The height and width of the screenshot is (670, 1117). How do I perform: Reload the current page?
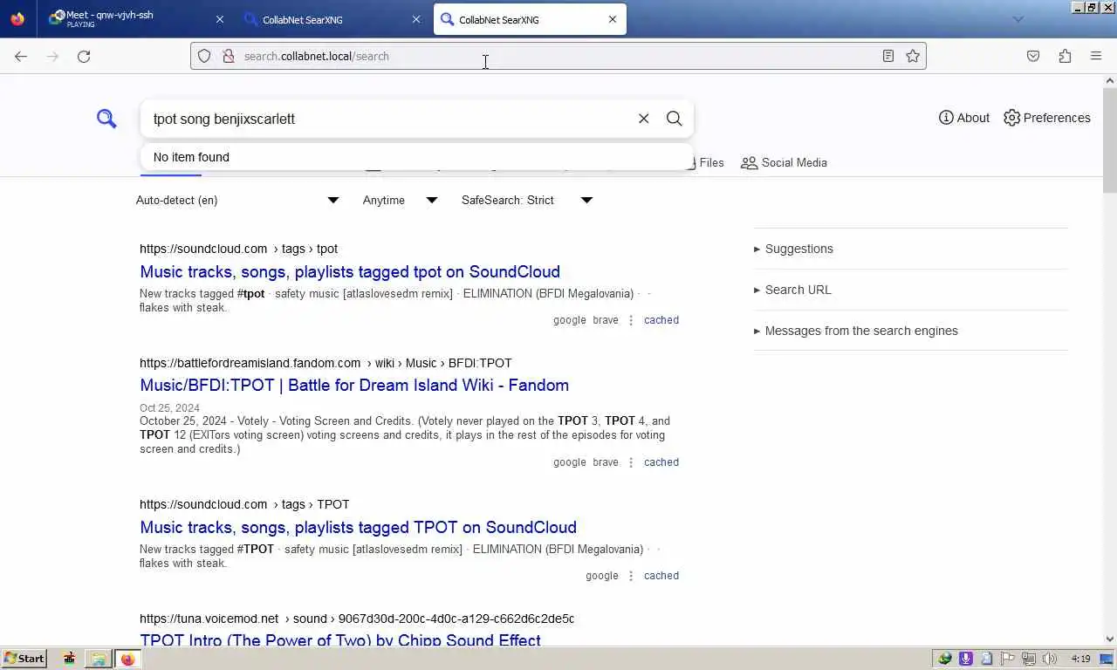click(x=84, y=56)
